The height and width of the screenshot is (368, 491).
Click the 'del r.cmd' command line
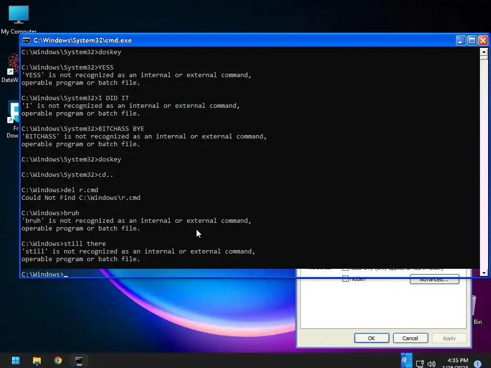point(60,190)
